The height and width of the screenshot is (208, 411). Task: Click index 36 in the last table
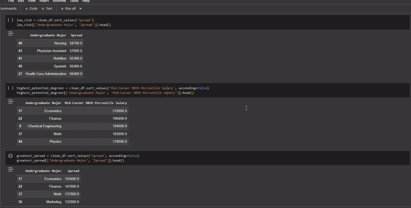(x=20, y=202)
